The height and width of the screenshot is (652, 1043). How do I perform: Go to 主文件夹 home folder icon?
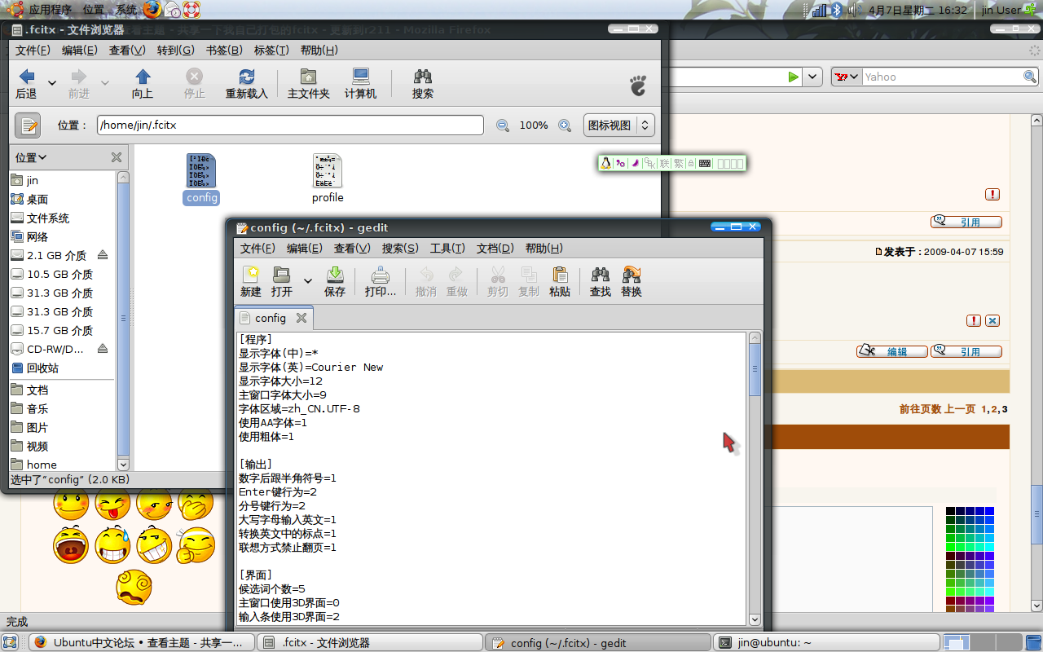coord(309,77)
